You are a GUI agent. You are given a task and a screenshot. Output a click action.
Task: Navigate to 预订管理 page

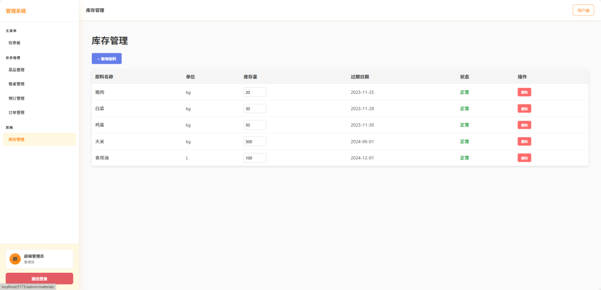point(17,98)
